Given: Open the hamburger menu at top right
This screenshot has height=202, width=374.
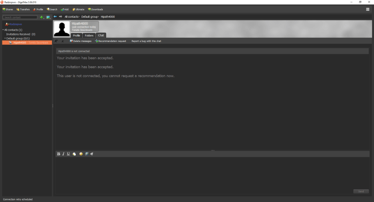Looking at the screenshot, I should click(367, 9).
